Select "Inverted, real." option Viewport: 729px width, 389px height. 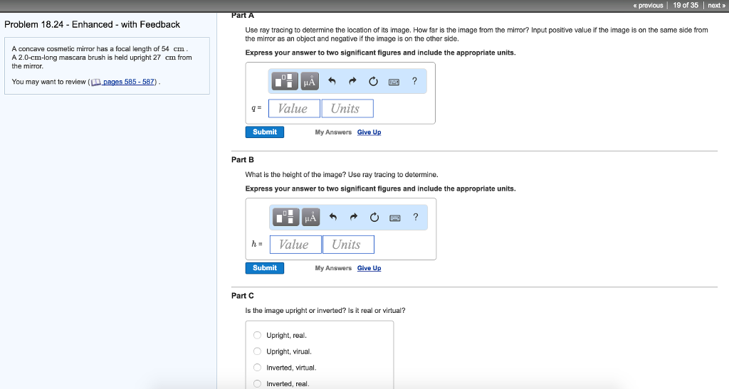257,384
